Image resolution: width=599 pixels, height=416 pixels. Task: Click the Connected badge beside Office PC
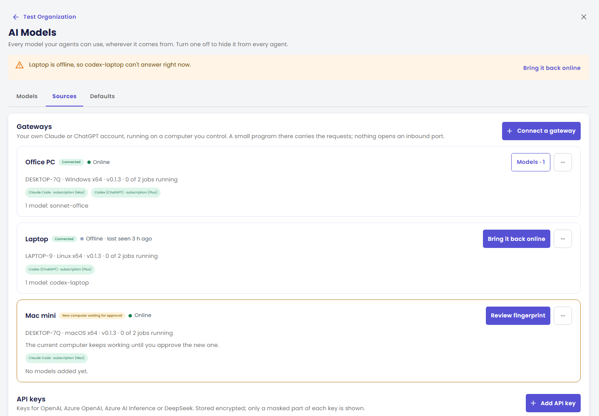pos(71,162)
